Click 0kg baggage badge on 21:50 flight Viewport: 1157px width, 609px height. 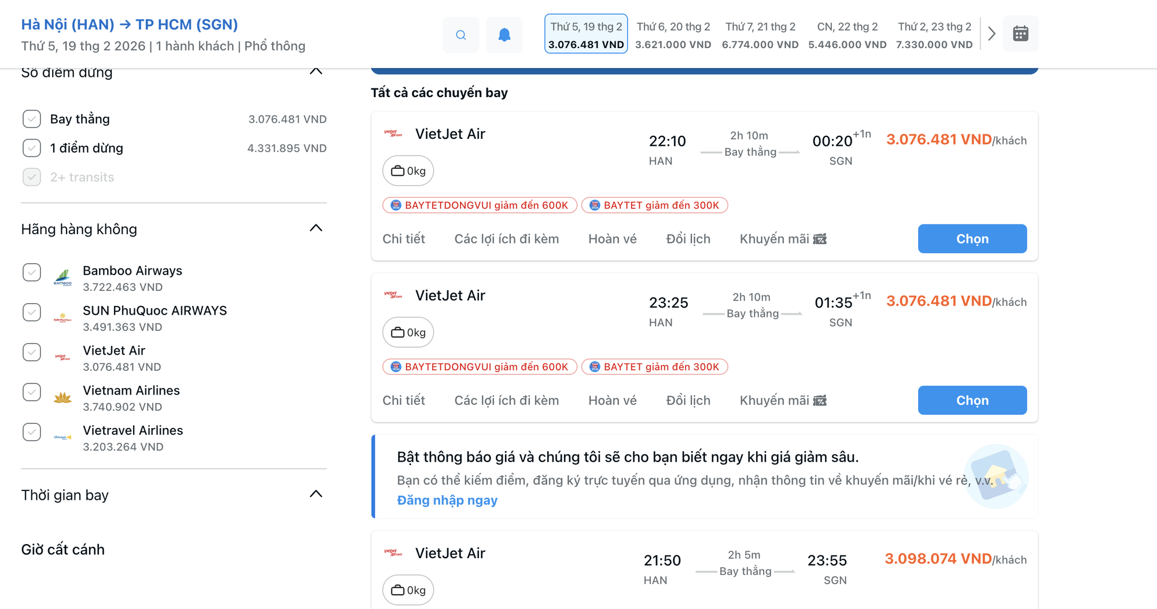click(x=408, y=590)
